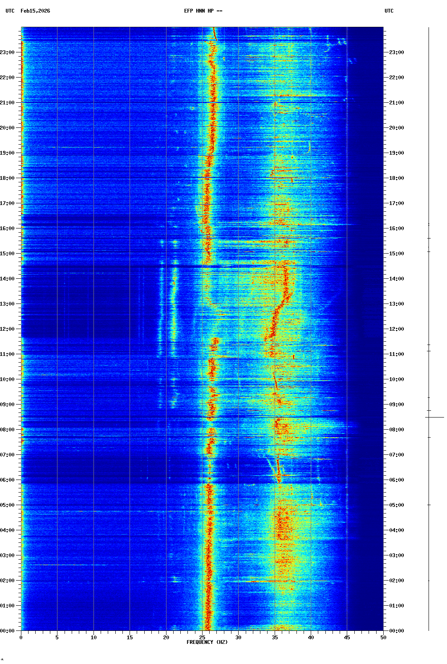Select the 16:00 label on the left axis
The image size is (447, 664).
(x=8, y=228)
